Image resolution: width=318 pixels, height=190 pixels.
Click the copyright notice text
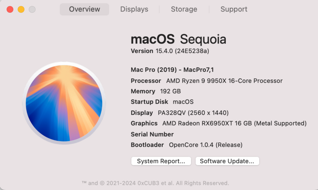(155, 183)
